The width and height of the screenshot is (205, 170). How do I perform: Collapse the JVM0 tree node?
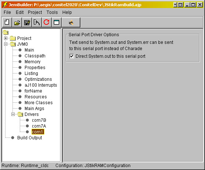click(x=6, y=44)
